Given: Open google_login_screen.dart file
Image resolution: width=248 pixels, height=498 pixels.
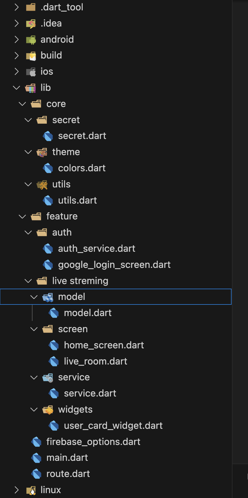Looking at the screenshot, I should tap(114, 265).
